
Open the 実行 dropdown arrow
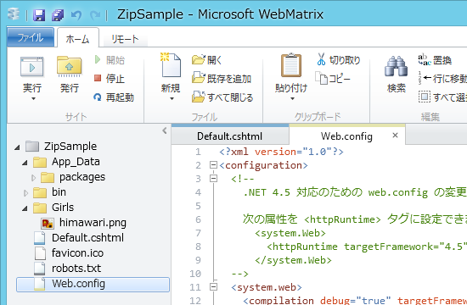[33, 98]
